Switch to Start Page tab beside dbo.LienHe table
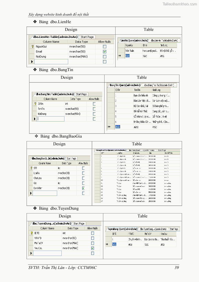199x282 pixels. pyautogui.click(x=87, y=37)
